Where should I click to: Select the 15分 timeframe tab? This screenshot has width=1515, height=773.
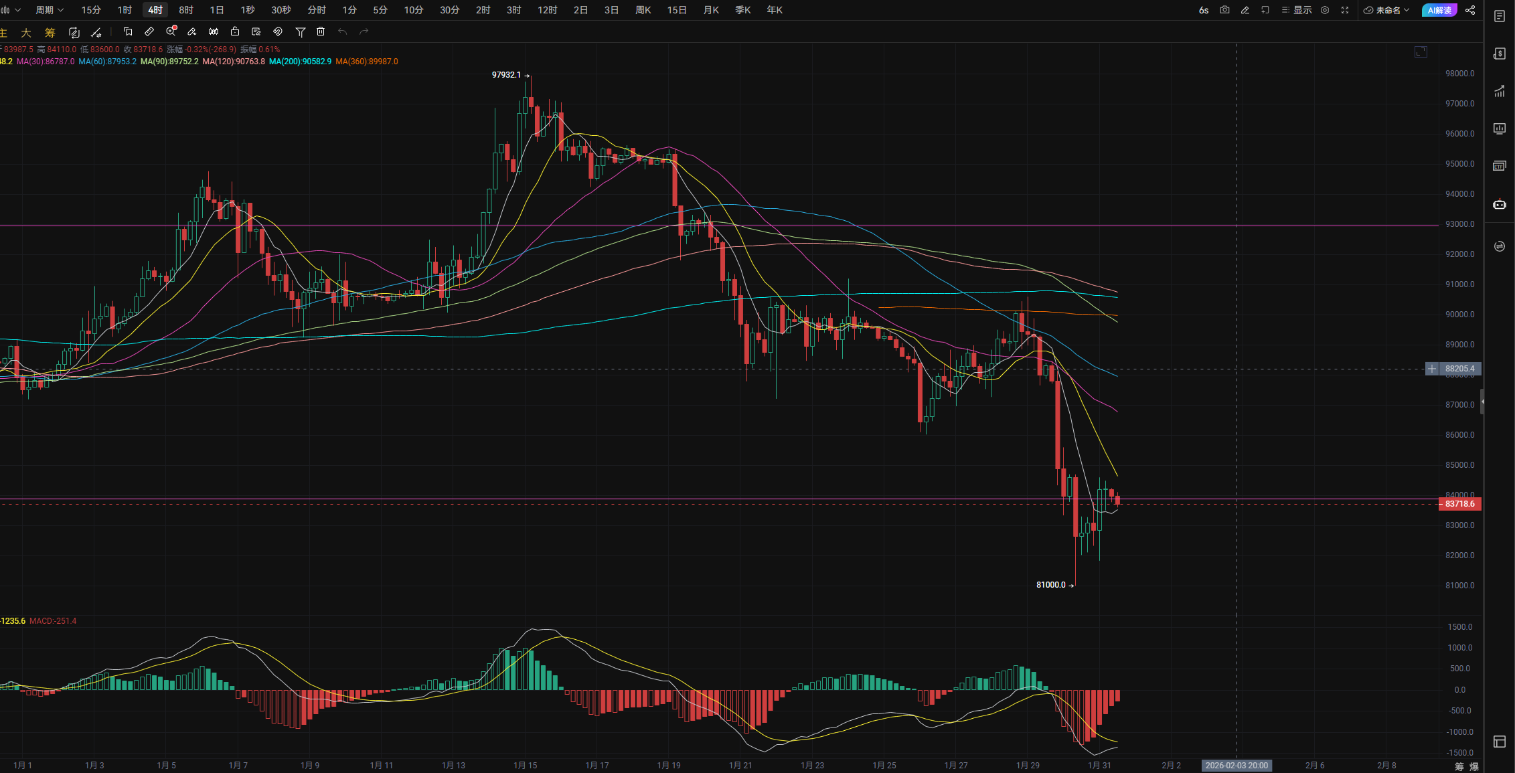point(91,10)
